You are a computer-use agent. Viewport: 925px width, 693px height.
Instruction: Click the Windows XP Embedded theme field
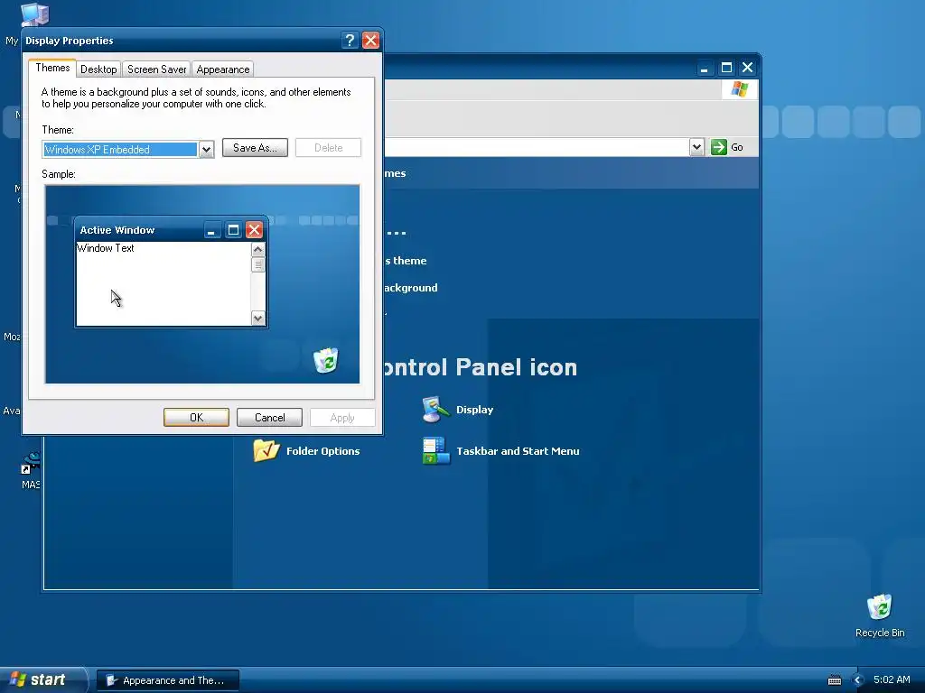pyautogui.click(x=120, y=150)
